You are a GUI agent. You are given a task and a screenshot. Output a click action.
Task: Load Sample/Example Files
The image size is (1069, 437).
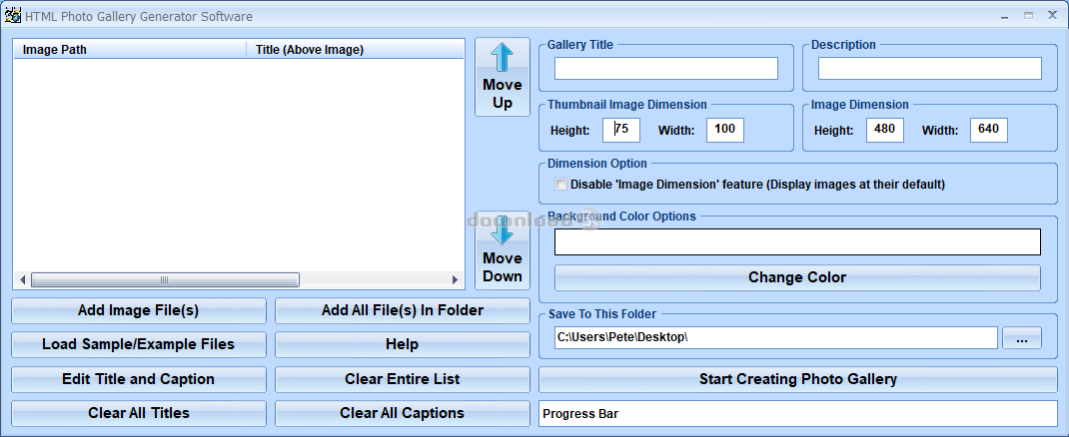tap(139, 344)
